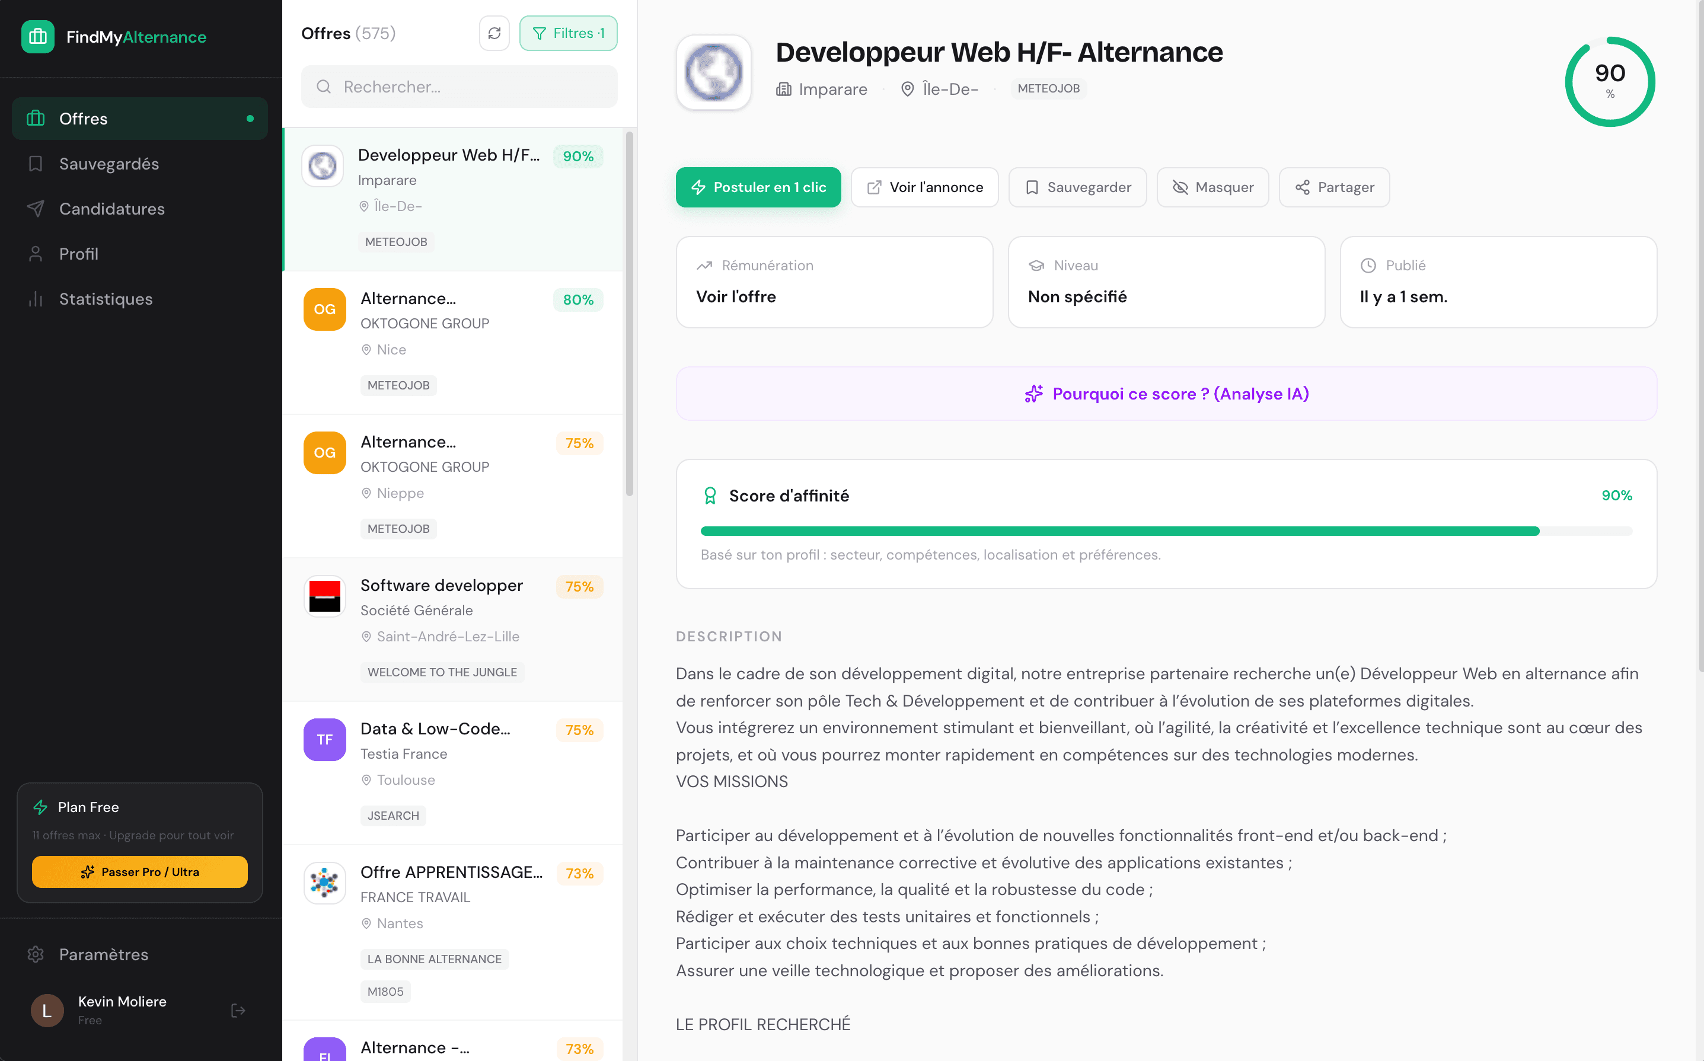Image resolution: width=1704 pixels, height=1061 pixels.
Task: Click the Rémunération trend arrow icon
Action: [704, 266]
